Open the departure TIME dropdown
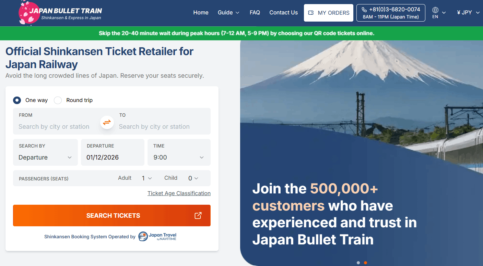Screen dimensions: 483x266 179,157
